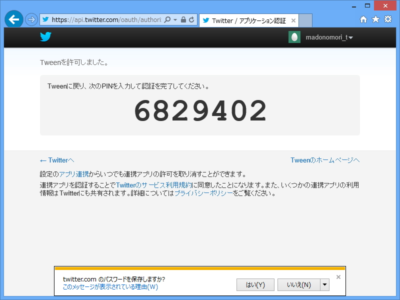Click the madonomori_t profile avatar image
Screen dimensions: 400x300
pos(294,37)
